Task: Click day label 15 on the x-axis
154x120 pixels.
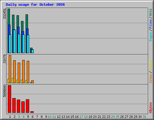Action: [x=72, y=117]
